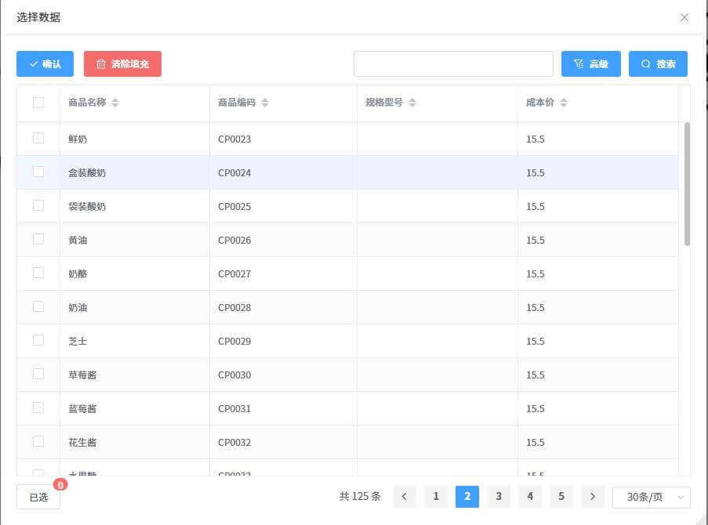Select current page 2
The height and width of the screenshot is (525, 708).
click(467, 497)
